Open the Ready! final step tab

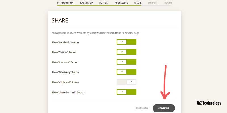(x=168, y=3)
